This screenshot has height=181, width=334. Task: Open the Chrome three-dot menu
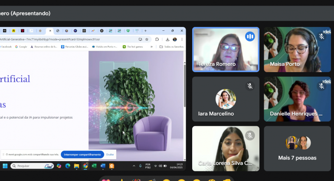[x=181, y=39]
